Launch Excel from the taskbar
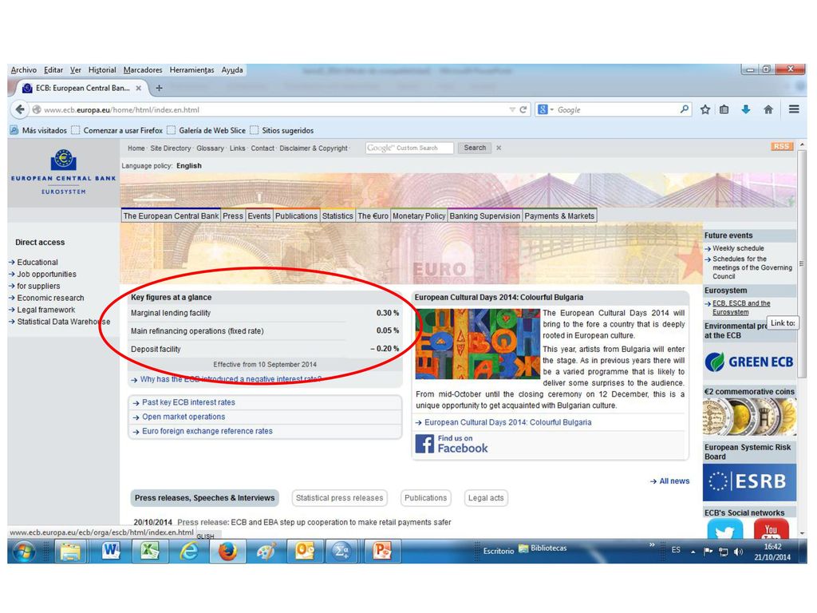Viewport: 817px width, 613px height. 149,551
